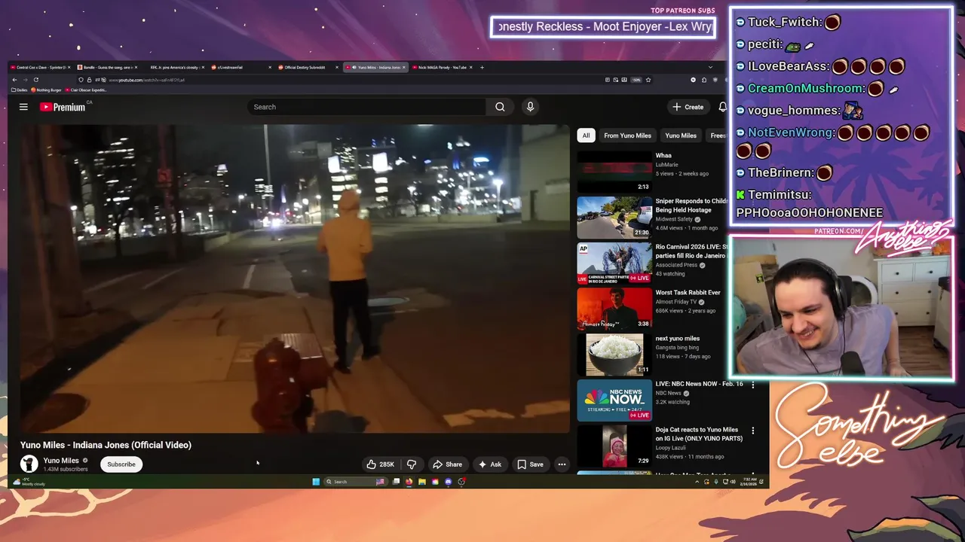Open the Ask AI button
965x542 pixels.
490,464
